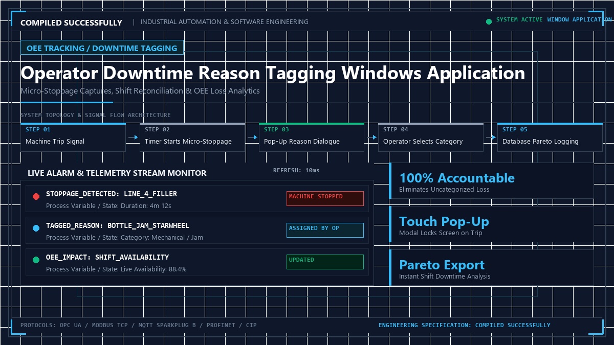Image resolution: width=614 pixels, height=345 pixels.
Task: Click TAGGED_REASON: BOTTLE_JAM_STARWHEEL alarm title
Action: tap(118, 226)
